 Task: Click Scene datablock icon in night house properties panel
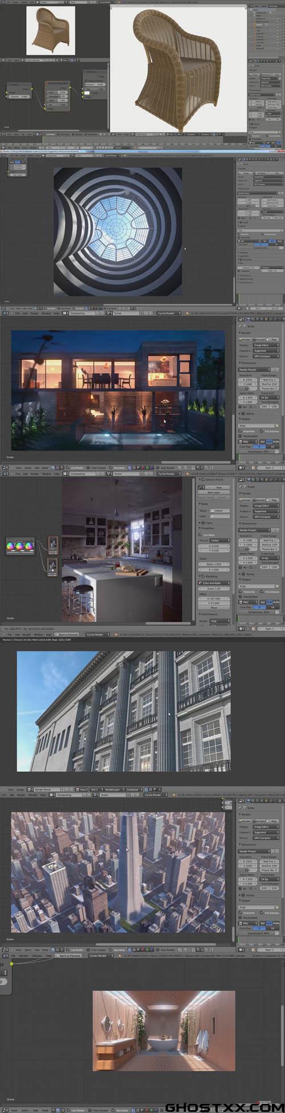click(245, 326)
